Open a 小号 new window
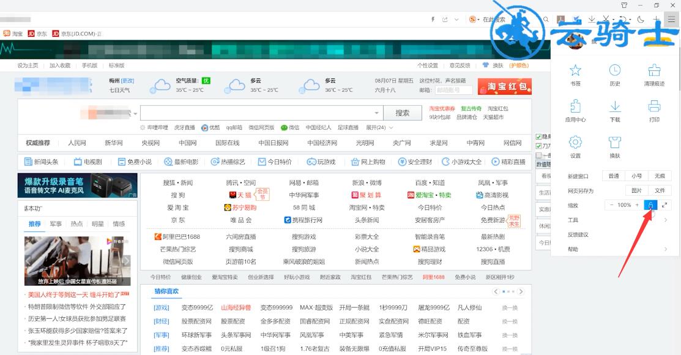This screenshot has height=355, width=681. click(637, 176)
